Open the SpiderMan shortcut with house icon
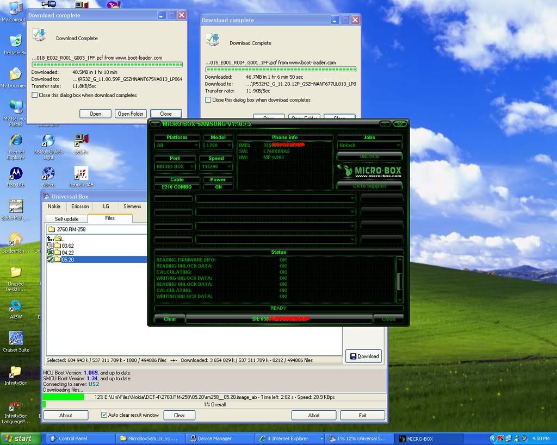Image resolution: width=557 pixels, height=445 pixels. [16, 243]
